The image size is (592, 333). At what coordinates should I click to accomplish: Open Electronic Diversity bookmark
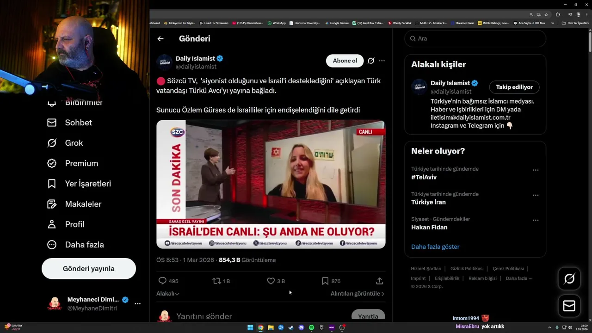[304, 23]
